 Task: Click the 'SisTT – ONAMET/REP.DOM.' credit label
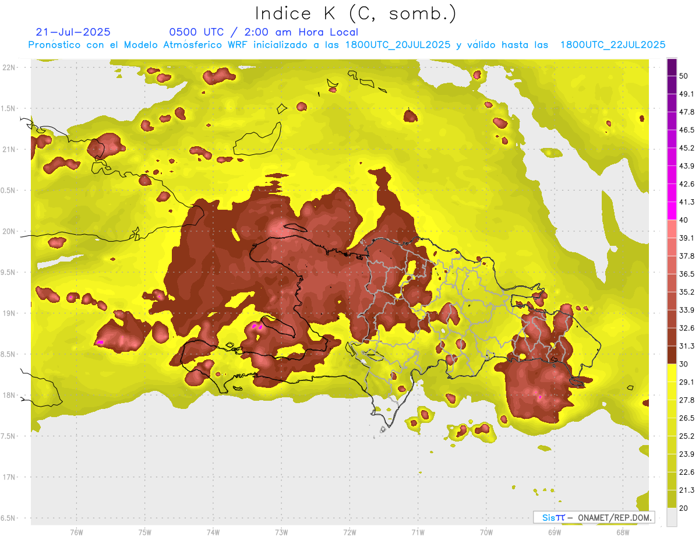click(594, 517)
